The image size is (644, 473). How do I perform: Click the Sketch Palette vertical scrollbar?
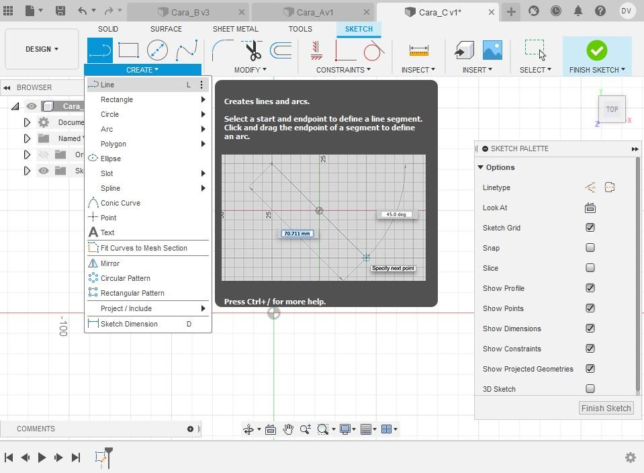point(637,275)
